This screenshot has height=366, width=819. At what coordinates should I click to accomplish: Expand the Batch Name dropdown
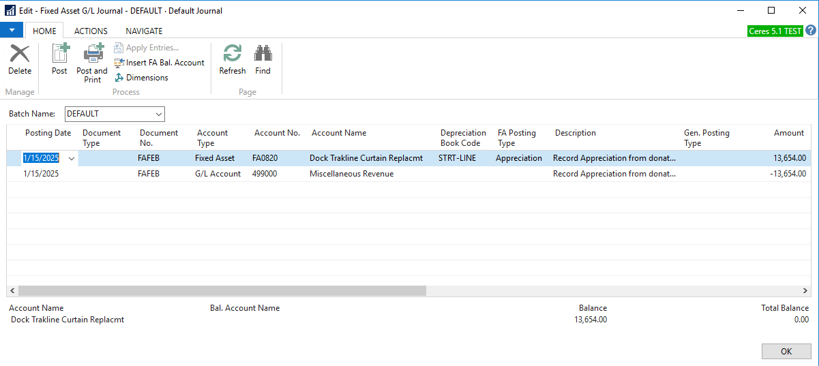[159, 114]
